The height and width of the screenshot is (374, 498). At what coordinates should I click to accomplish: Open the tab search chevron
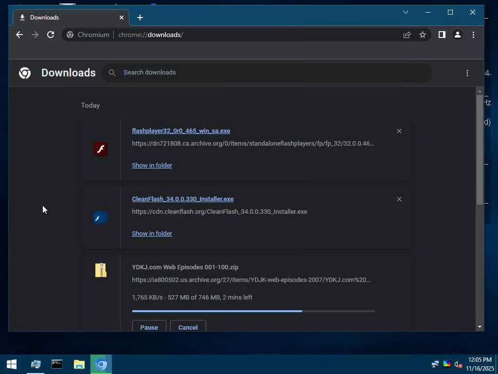point(406,12)
